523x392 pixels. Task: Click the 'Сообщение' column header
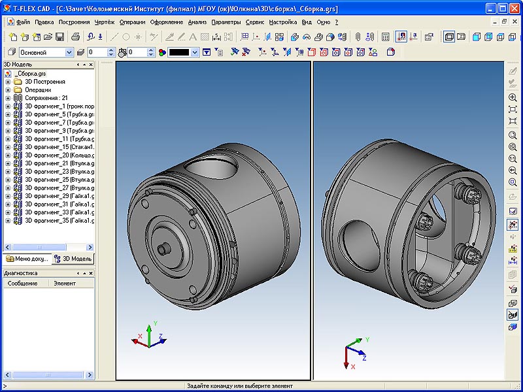(22, 284)
